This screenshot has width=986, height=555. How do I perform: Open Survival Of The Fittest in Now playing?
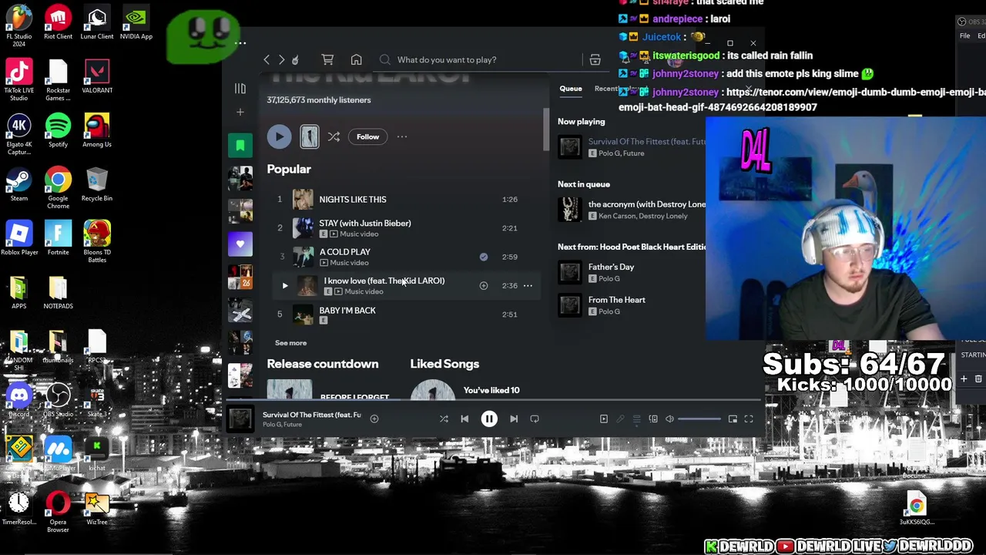point(646,142)
